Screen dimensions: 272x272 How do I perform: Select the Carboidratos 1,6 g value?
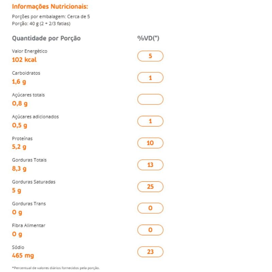click(x=19, y=82)
